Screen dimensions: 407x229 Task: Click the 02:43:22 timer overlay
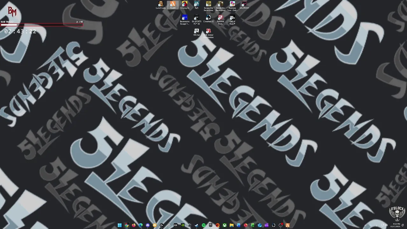(x=20, y=31)
